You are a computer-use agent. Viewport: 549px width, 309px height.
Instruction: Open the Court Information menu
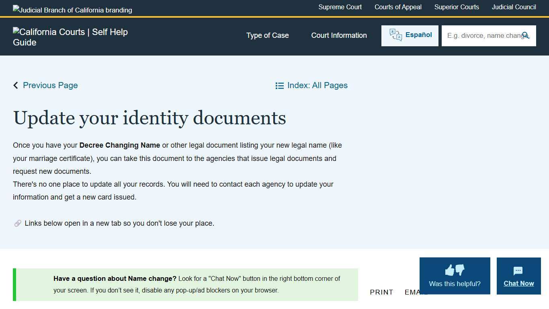click(339, 35)
